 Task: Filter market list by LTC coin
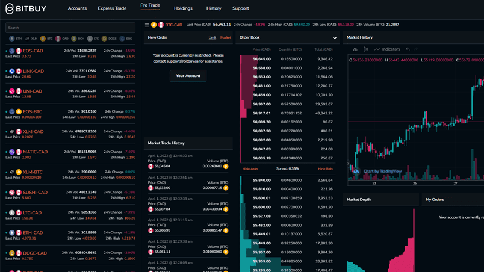tap(93, 39)
